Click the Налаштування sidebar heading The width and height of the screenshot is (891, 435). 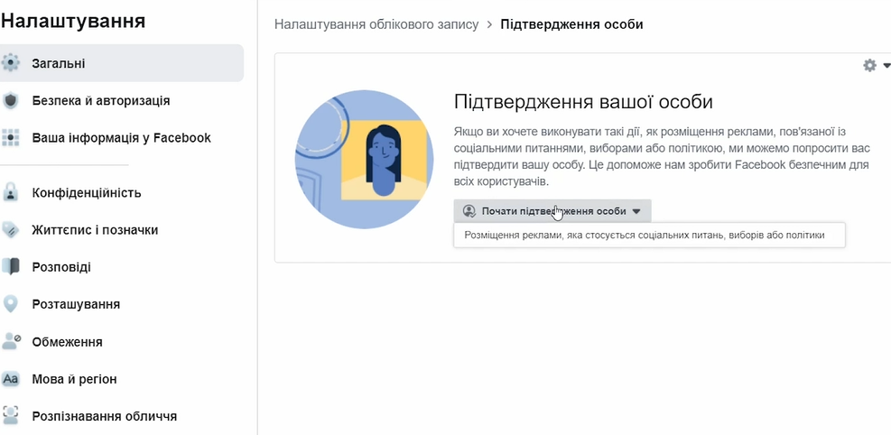click(x=73, y=21)
